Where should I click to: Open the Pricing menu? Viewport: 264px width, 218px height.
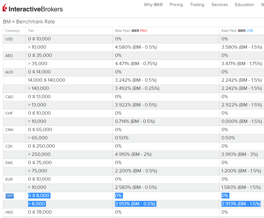pos(176,5)
